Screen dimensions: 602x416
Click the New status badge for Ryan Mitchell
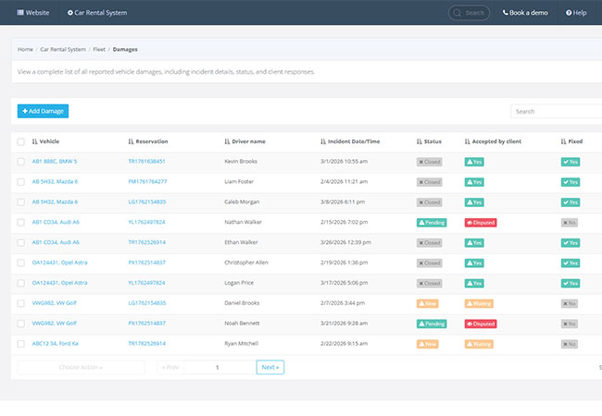[x=427, y=344]
